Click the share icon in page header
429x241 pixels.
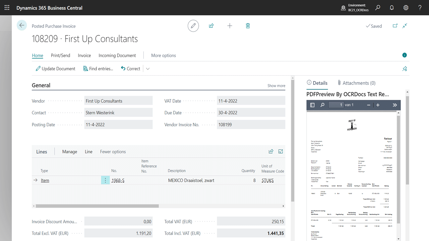click(x=211, y=26)
